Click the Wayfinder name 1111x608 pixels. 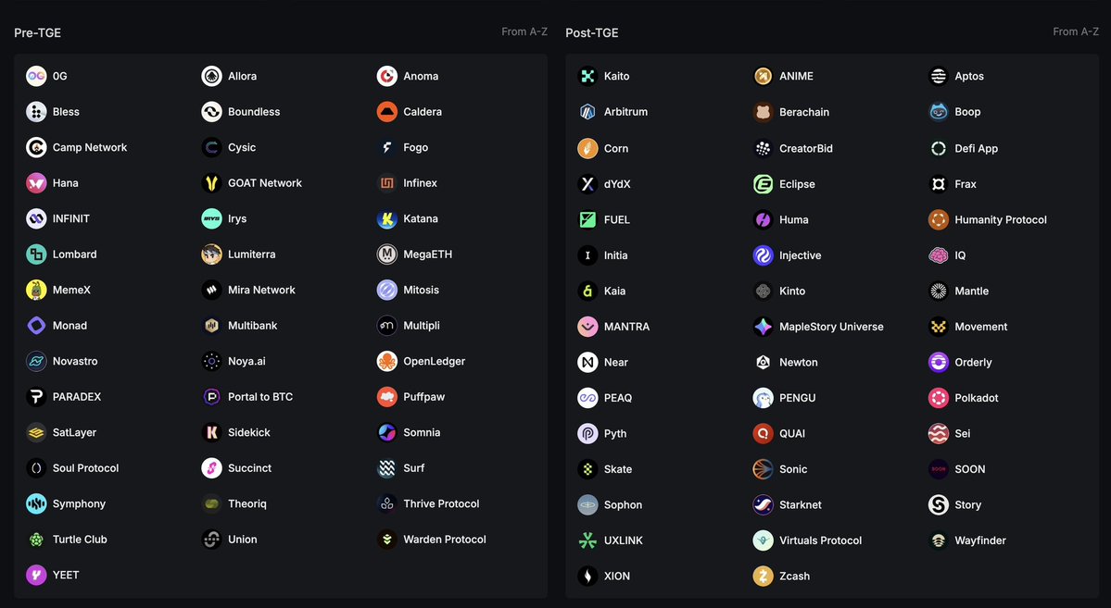(x=980, y=540)
